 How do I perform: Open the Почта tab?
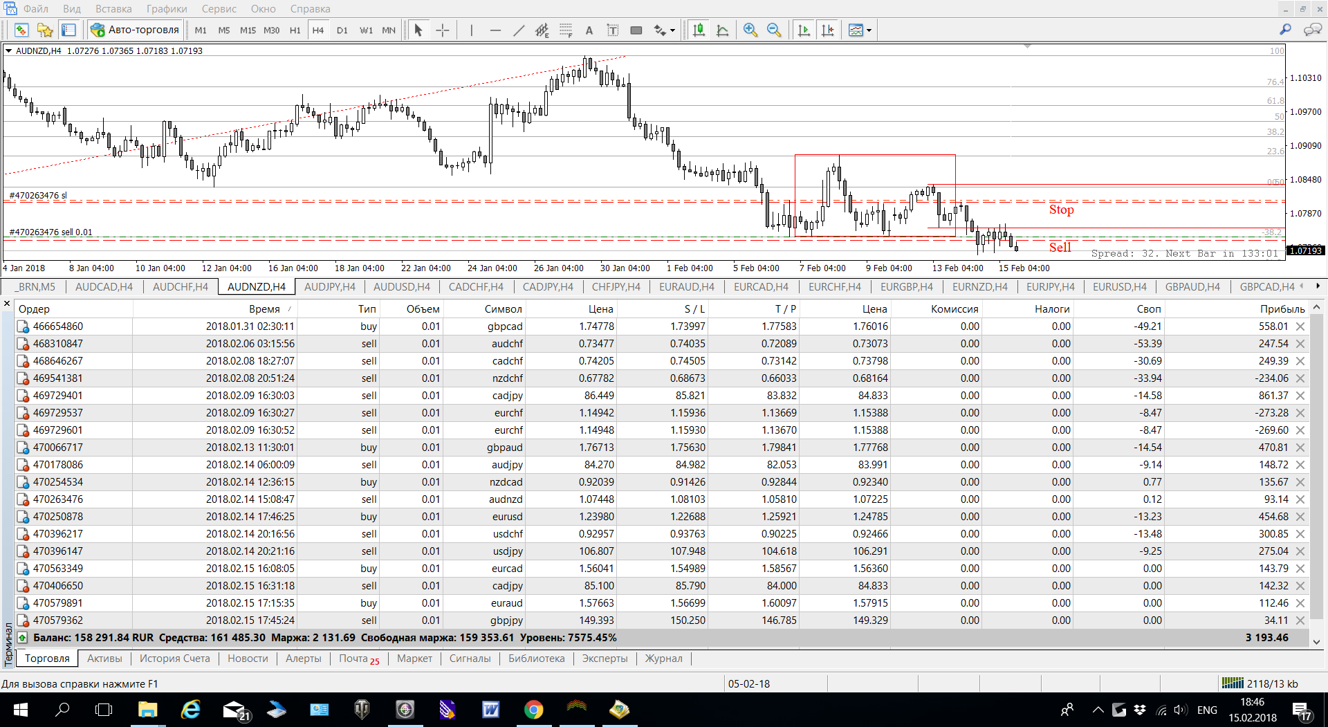tap(359, 659)
